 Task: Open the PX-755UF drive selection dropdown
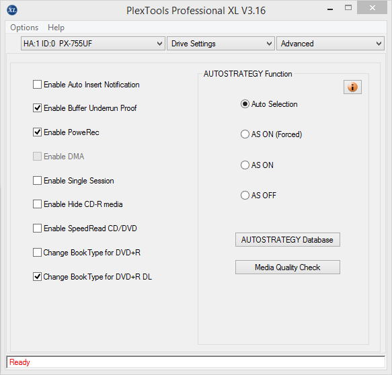(x=93, y=44)
